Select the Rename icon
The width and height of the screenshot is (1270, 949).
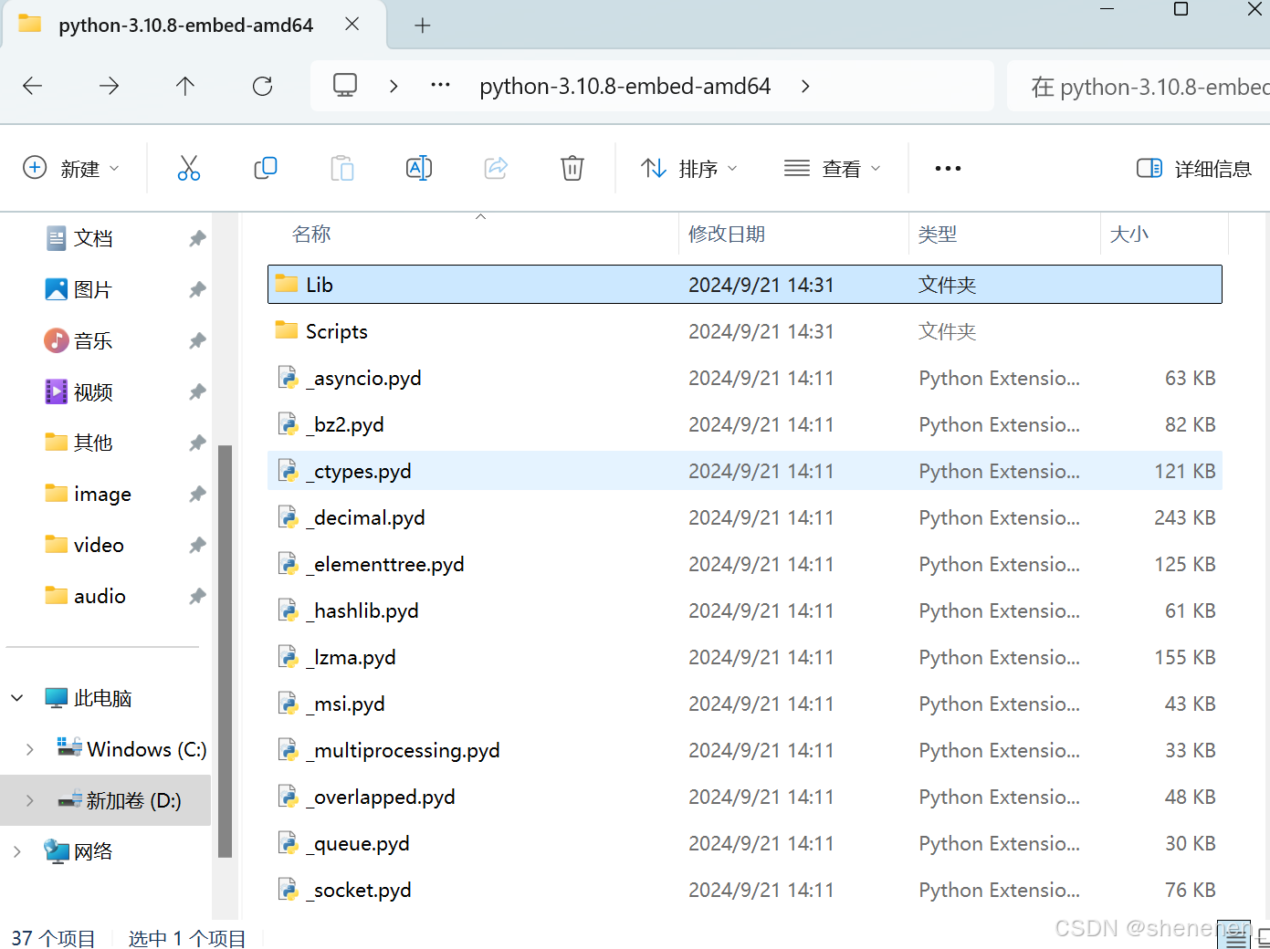(x=419, y=168)
